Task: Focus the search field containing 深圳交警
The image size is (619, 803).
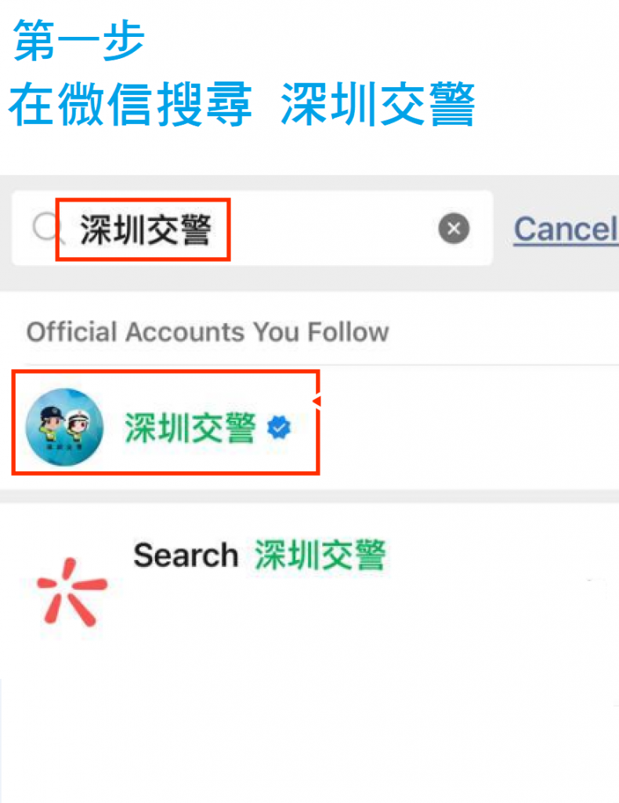Action: pos(252,228)
